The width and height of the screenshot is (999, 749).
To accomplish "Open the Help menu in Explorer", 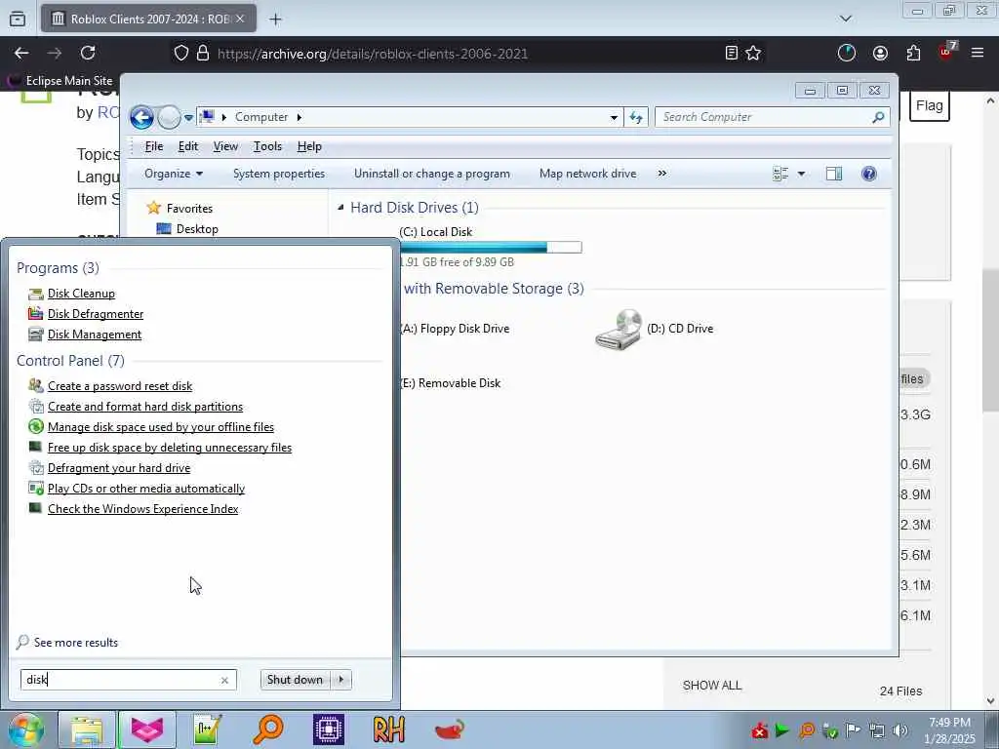I will pos(309,146).
